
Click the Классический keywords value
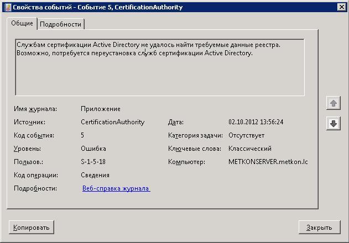[x=249, y=149]
